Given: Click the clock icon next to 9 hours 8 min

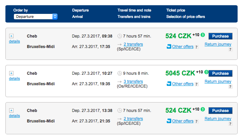Looking at the screenshot, I should point(119,73).
